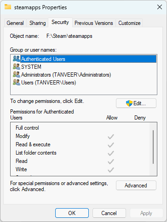
Task: Switch to the Customize tab
Action: coord(129,23)
